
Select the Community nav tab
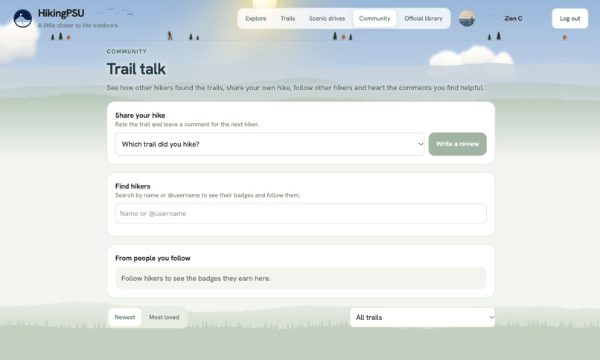pos(374,19)
